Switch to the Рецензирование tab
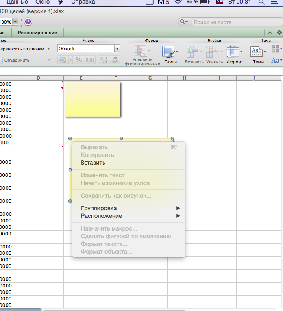The height and width of the screenshot is (311, 283). (x=37, y=33)
